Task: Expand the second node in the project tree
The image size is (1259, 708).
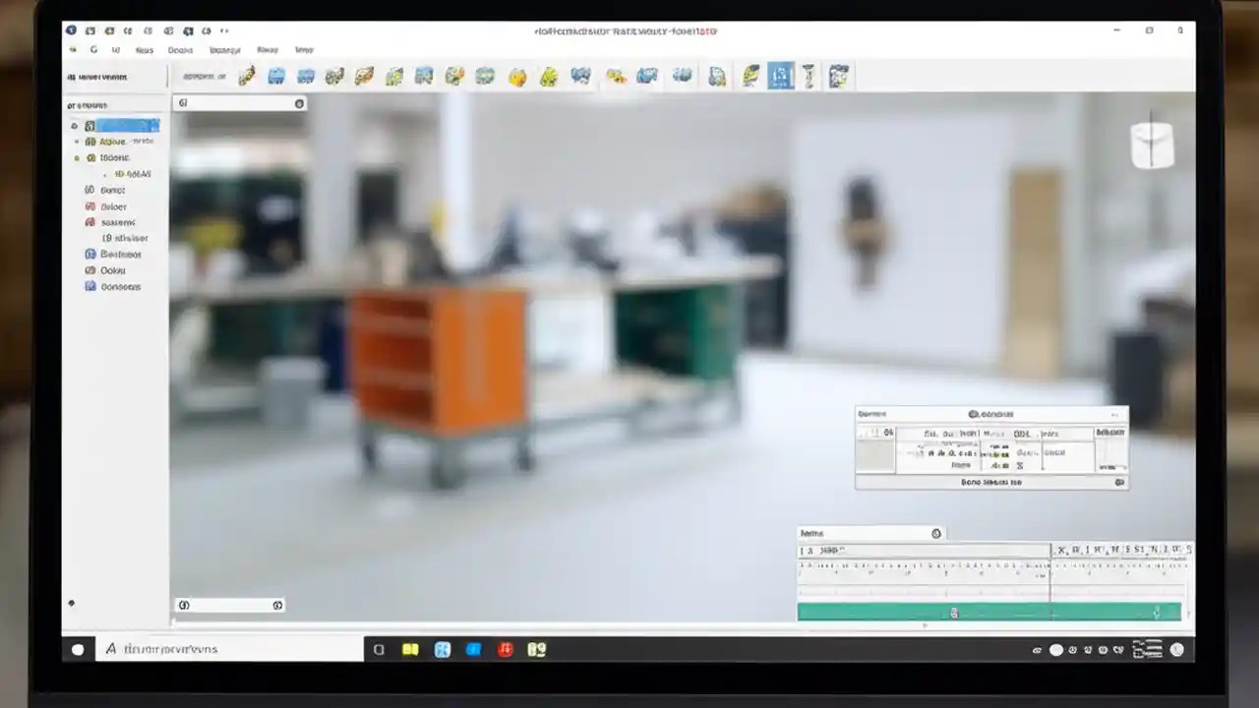Action: (77, 141)
